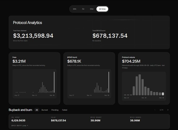Filter buybacks by Failed status
This screenshot has width=178, height=130.
coord(65,110)
